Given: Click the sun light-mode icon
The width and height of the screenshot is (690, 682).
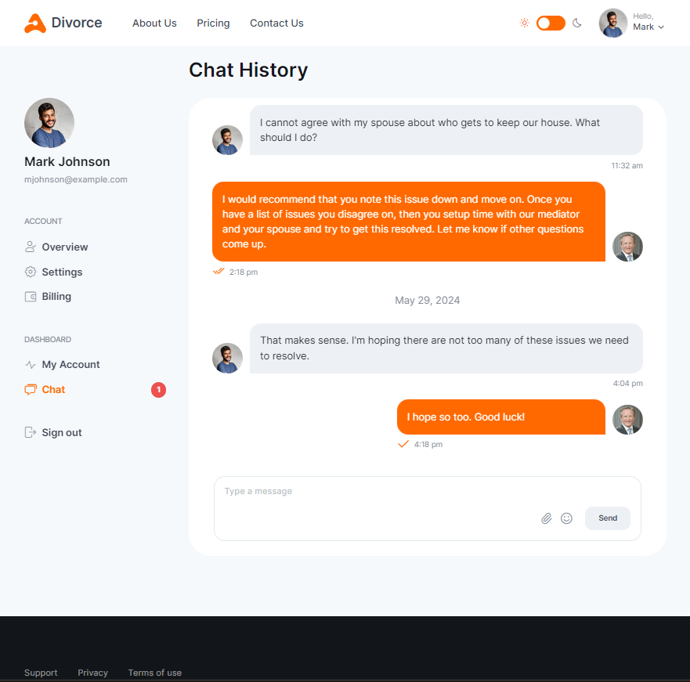Looking at the screenshot, I should (x=524, y=23).
